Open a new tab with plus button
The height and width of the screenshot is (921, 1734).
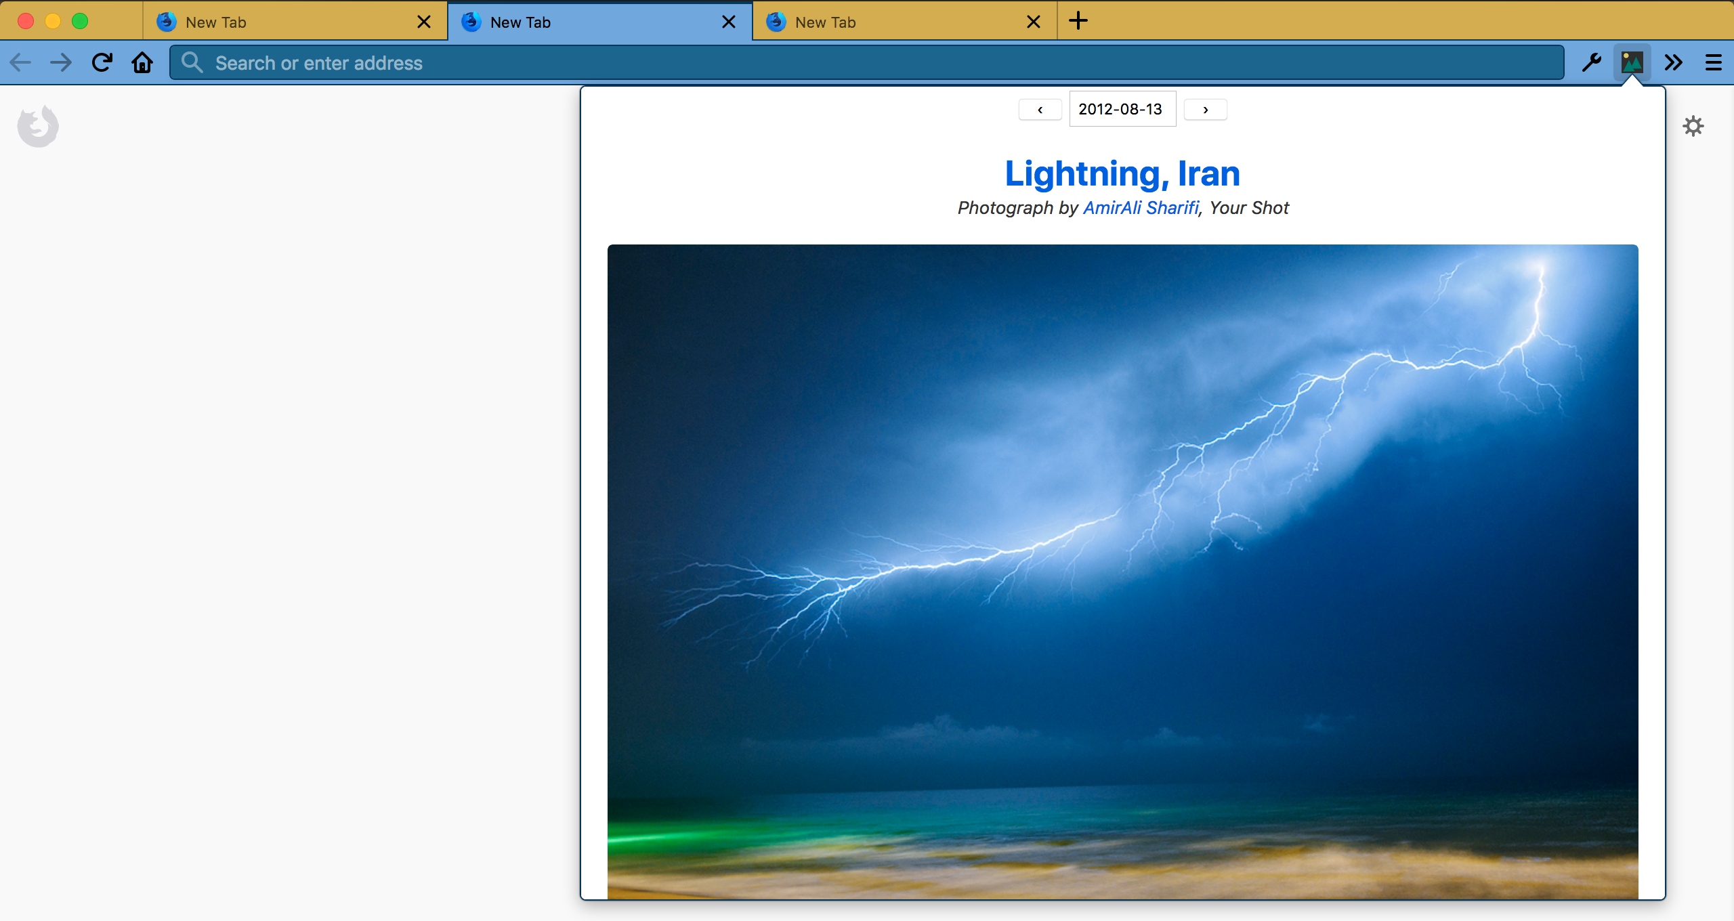pos(1078,21)
